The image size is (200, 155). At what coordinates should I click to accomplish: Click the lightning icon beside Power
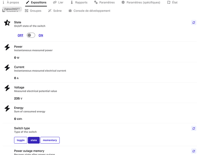[x=7, y=47]
